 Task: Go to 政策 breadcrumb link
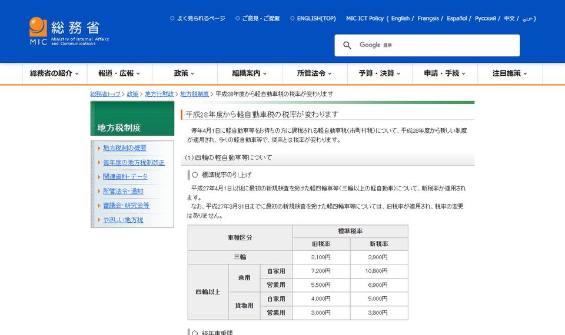tap(132, 94)
